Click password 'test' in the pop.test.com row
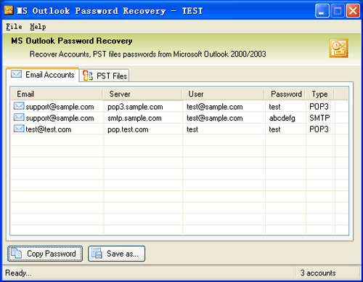The image size is (363, 282). (274, 129)
